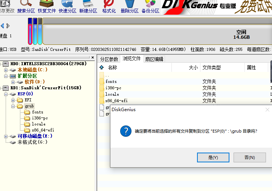Select the grub folder in tree
This screenshot has width=272, height=191.
[x=29, y=106]
